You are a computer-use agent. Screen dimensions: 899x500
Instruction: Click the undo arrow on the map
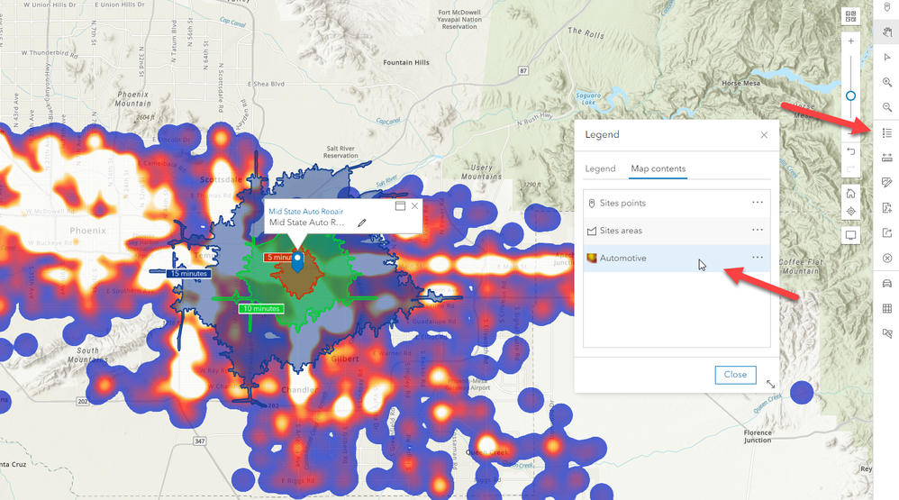pyautogui.click(x=851, y=151)
